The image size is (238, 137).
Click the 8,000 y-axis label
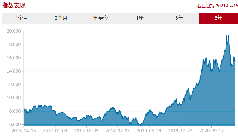(x=15, y=111)
